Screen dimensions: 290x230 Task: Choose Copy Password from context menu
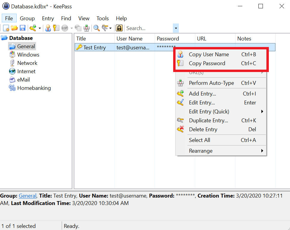(x=207, y=63)
